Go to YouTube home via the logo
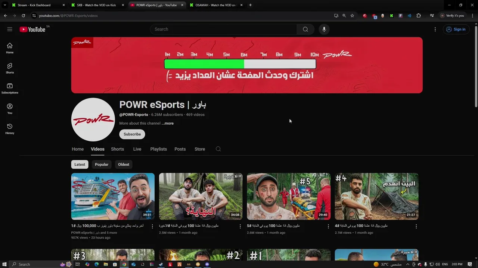This screenshot has height=268, width=478. [x=32, y=29]
